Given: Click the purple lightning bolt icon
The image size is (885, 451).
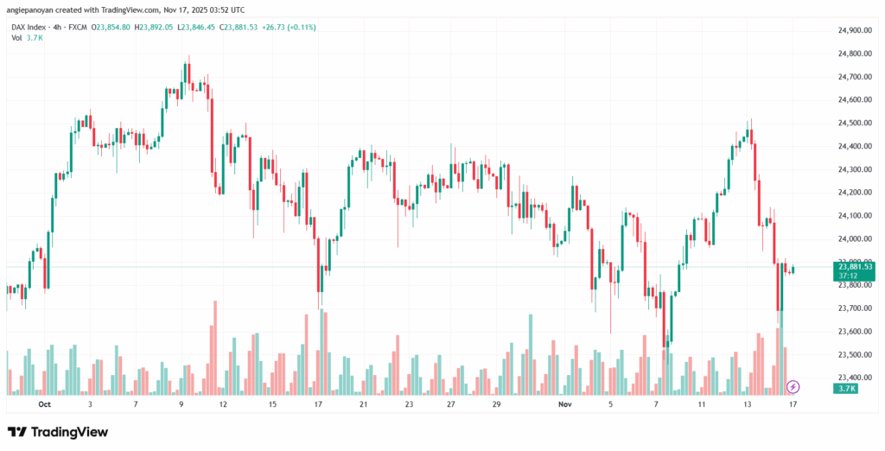Looking at the screenshot, I should point(793,385).
